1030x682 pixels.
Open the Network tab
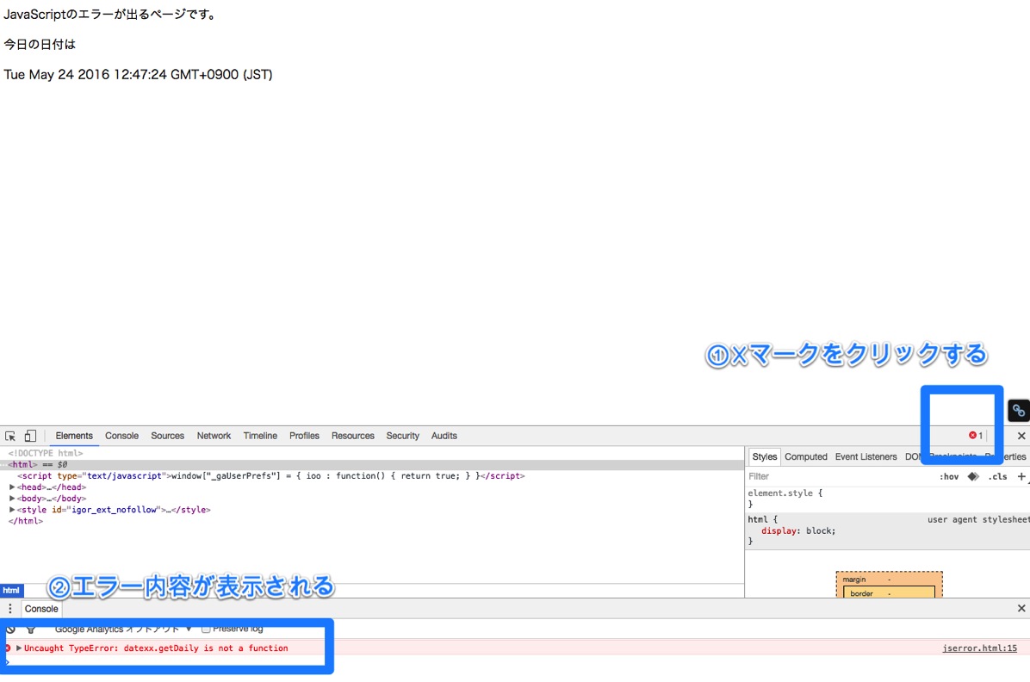click(x=214, y=436)
